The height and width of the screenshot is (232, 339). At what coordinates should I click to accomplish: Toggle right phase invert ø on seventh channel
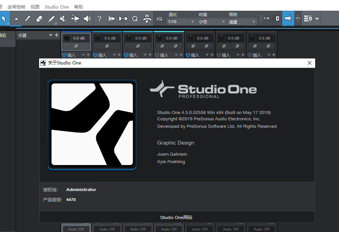(268, 46)
